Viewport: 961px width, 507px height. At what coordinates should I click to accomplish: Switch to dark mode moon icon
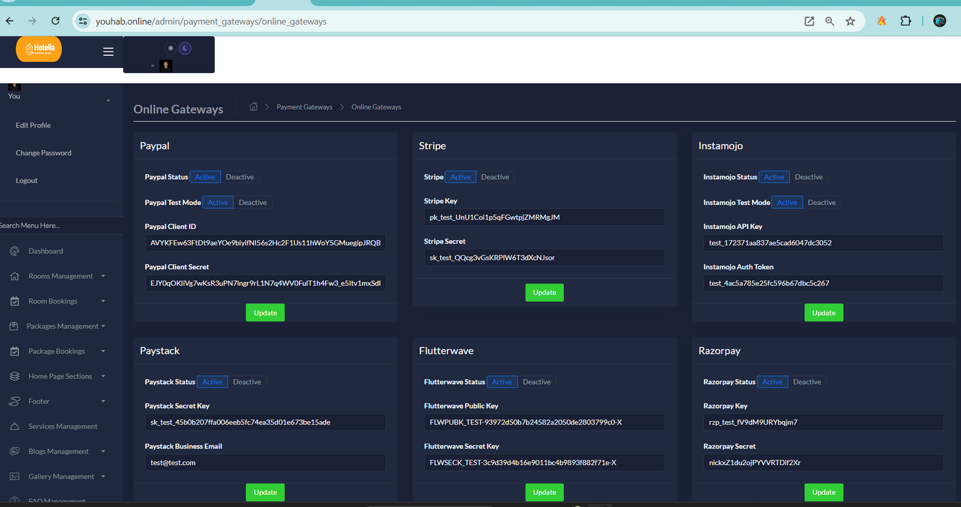pyautogui.click(x=186, y=49)
